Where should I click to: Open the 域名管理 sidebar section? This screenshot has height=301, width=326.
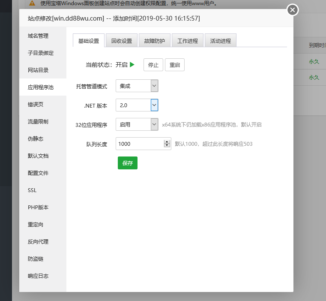[43, 36]
